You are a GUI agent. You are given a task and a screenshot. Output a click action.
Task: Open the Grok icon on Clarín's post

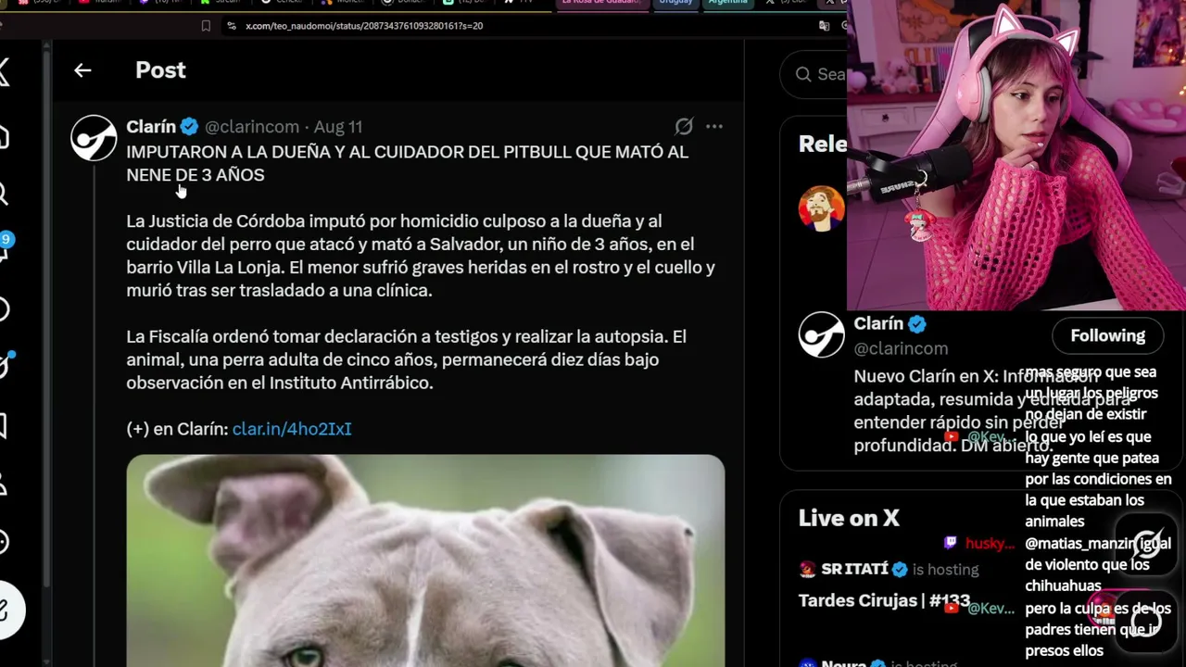pos(684,126)
